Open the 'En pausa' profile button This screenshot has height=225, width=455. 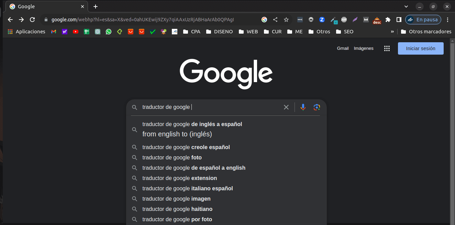[423, 20]
